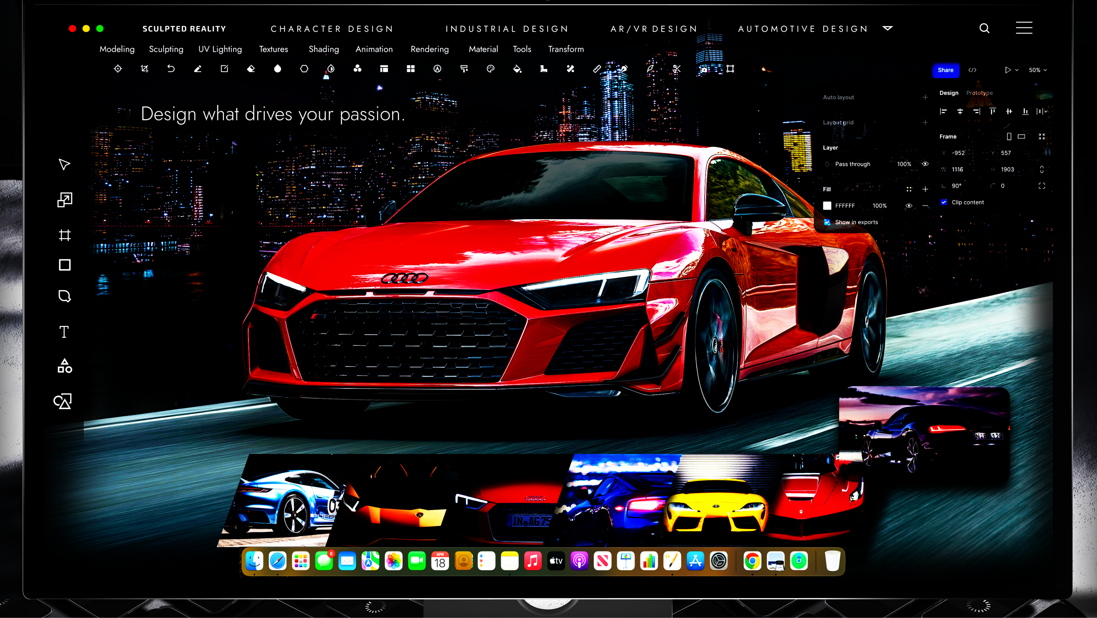Add a new fill with plus
Screen dimensions: 1097x618
point(925,190)
